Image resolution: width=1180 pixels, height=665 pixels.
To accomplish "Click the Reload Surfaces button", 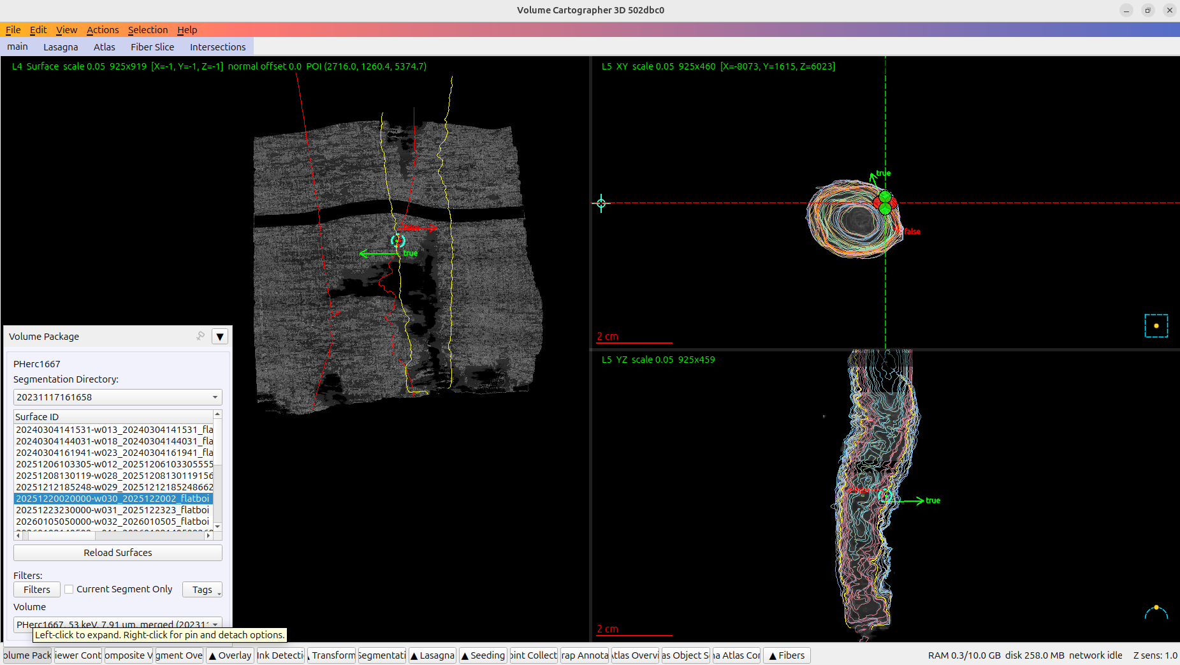I will (x=118, y=553).
